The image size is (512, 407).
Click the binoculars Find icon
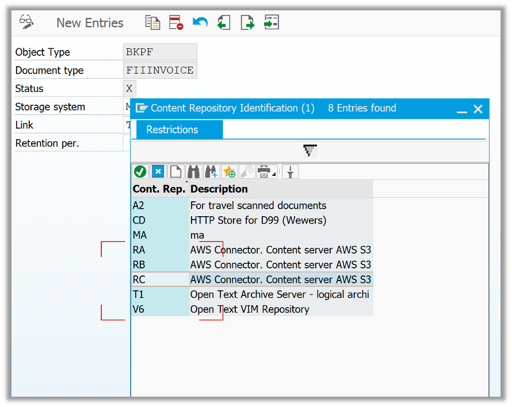coord(193,171)
